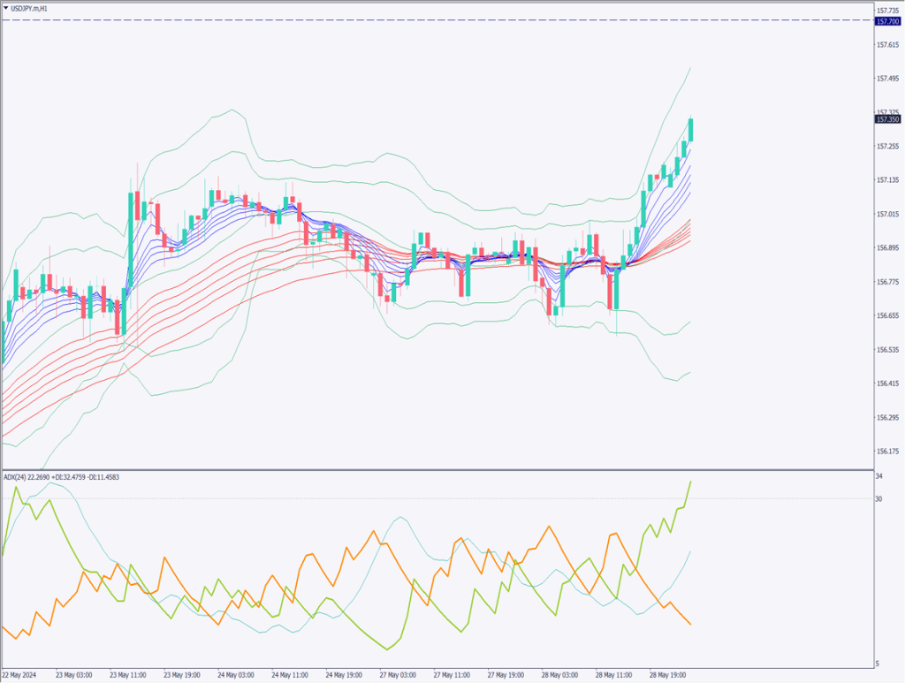Click the 157.015 price scale value

(886, 214)
